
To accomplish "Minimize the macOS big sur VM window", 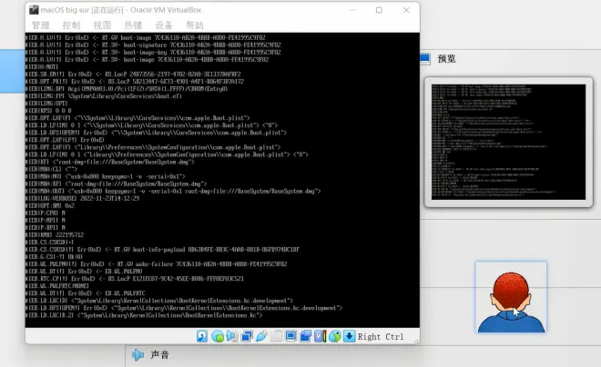I will tap(352, 10).
